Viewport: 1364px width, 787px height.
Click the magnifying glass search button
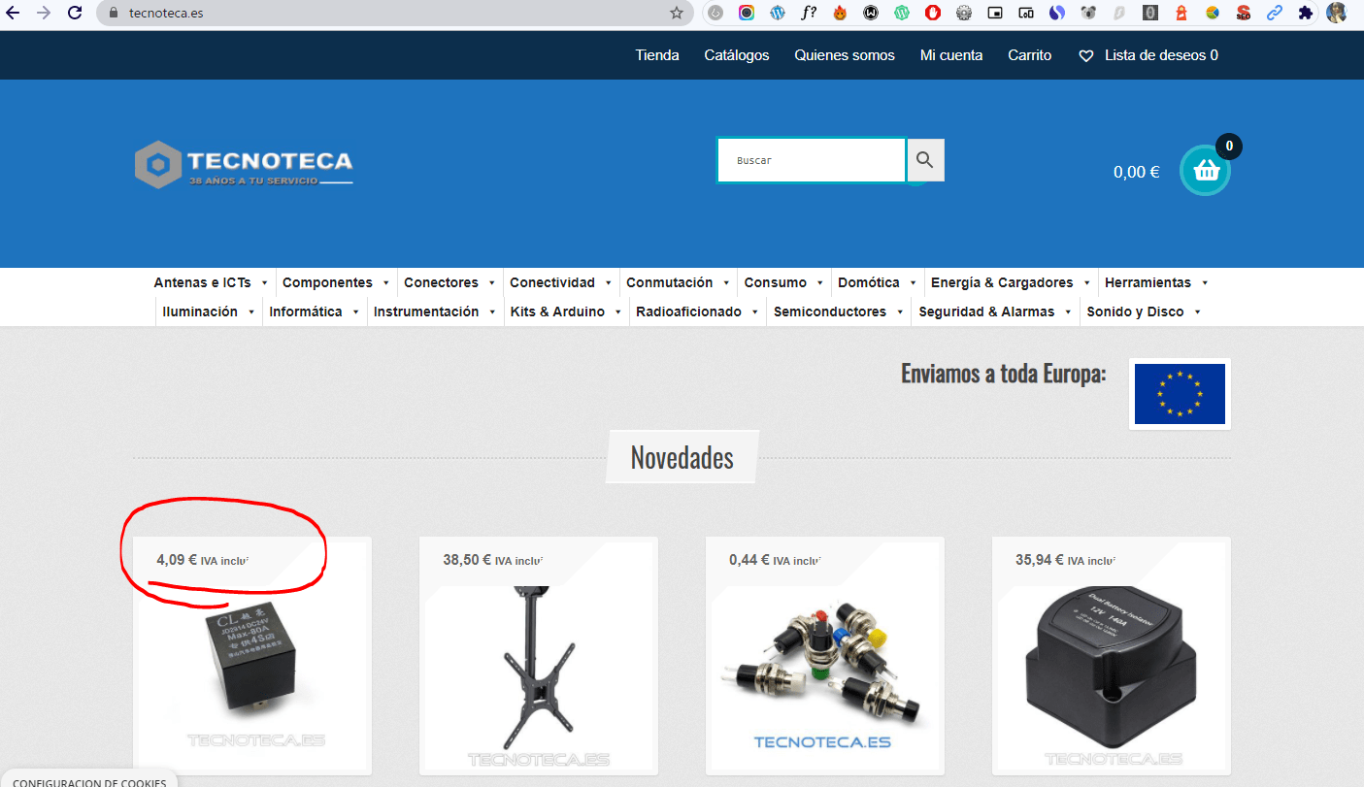click(925, 160)
